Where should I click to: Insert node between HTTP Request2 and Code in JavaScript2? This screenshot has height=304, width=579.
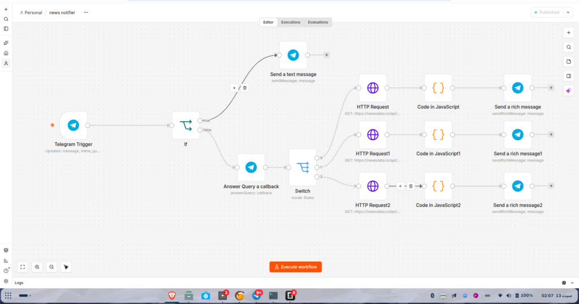(400, 186)
